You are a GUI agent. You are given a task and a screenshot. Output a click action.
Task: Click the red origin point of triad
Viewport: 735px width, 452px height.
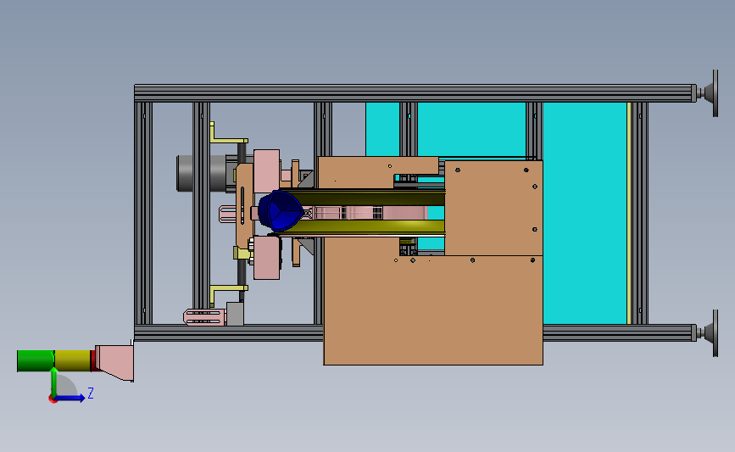coord(53,399)
